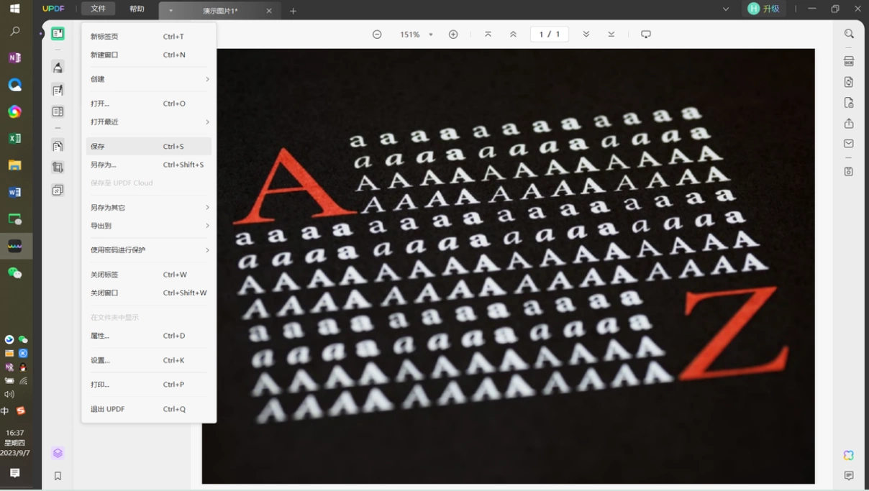Choose 打印... menu entry

(x=149, y=385)
